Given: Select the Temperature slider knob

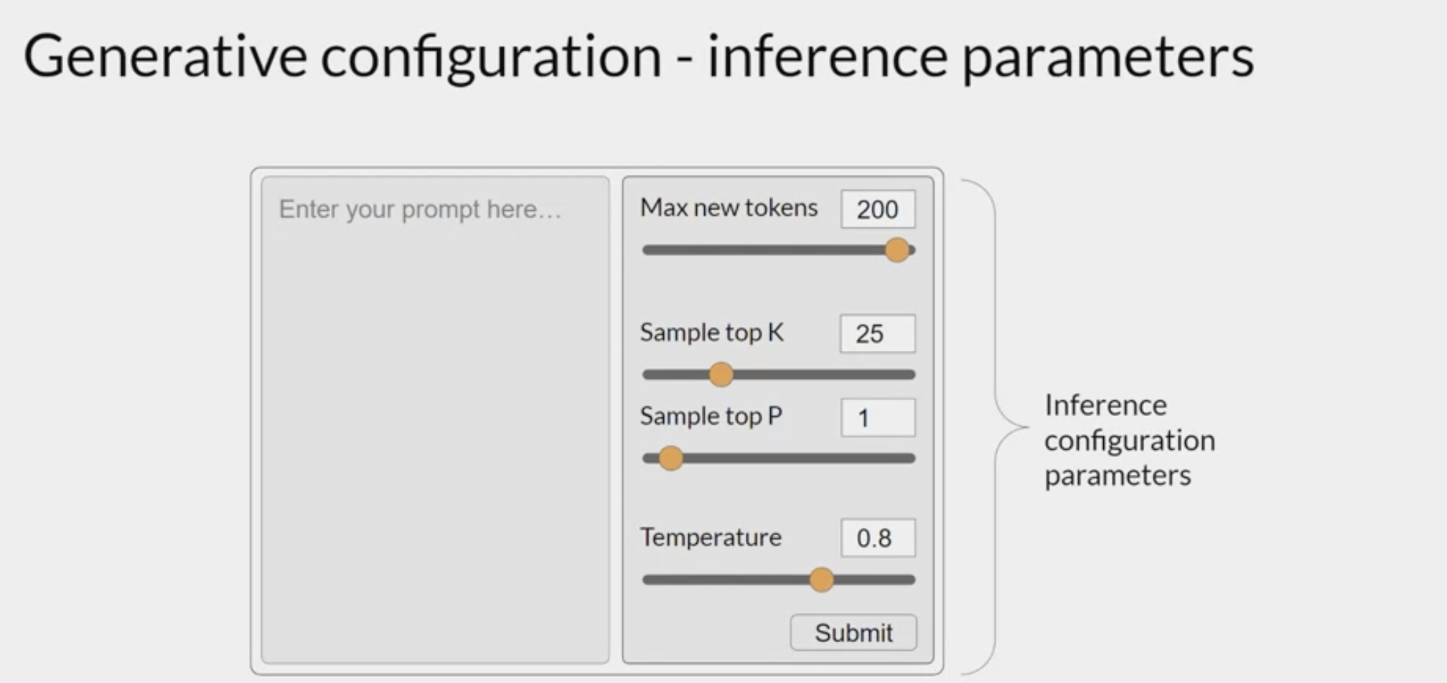Looking at the screenshot, I should pos(821,580).
